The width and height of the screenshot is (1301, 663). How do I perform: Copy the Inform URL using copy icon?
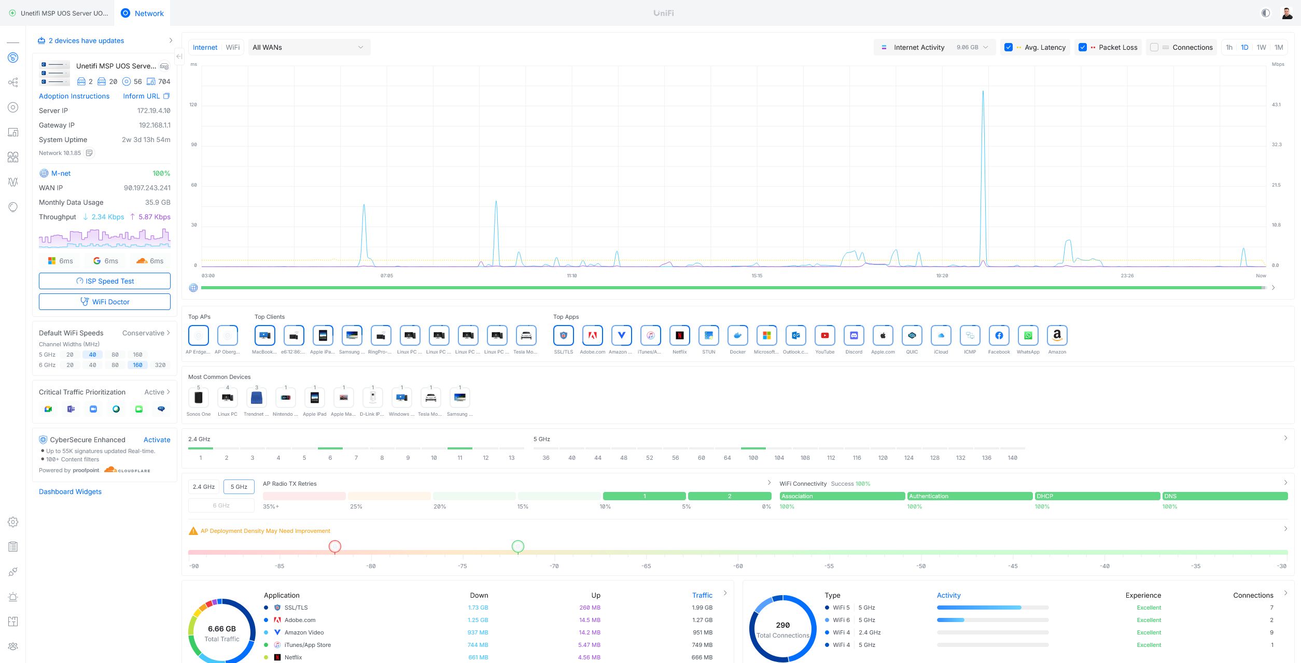tap(166, 96)
